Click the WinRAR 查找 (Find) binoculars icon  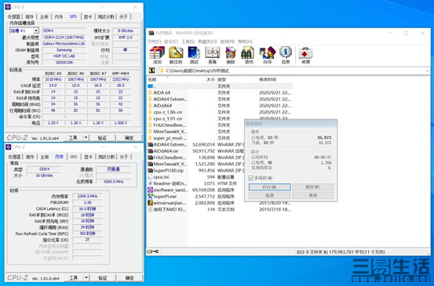coord(249,55)
